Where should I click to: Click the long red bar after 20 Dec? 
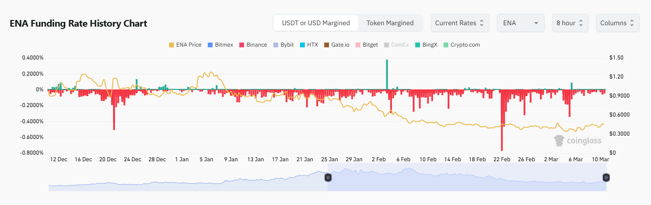(114, 109)
